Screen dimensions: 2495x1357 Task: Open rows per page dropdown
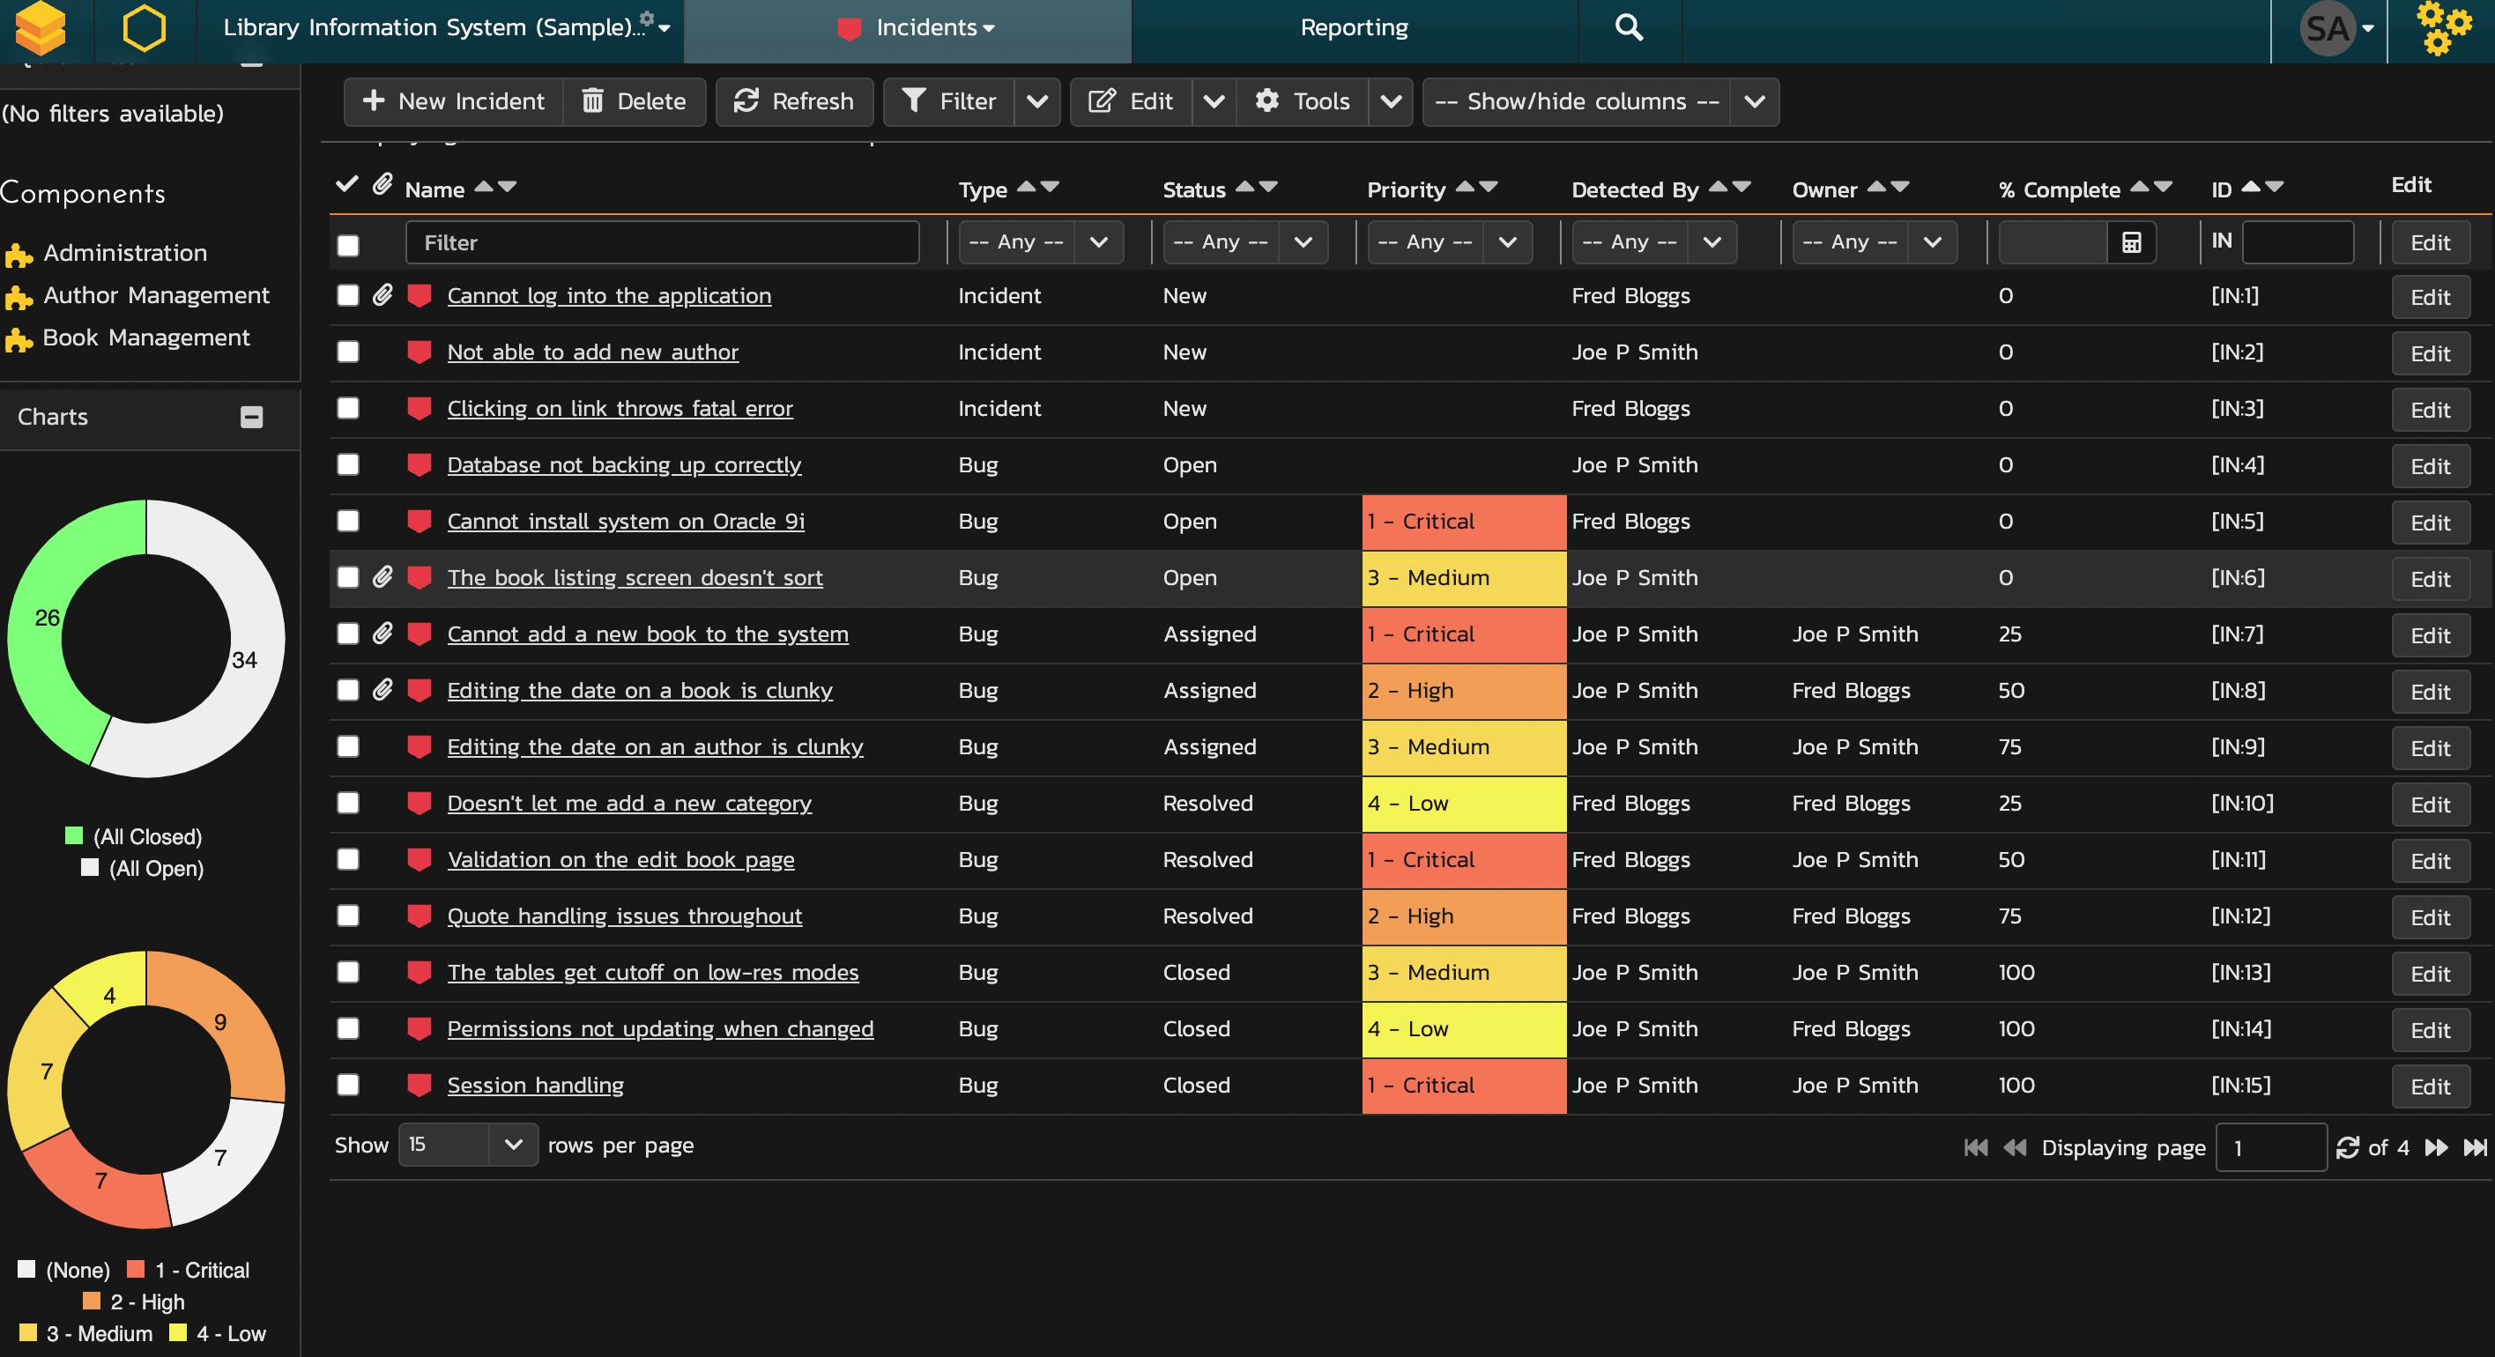tap(468, 1145)
